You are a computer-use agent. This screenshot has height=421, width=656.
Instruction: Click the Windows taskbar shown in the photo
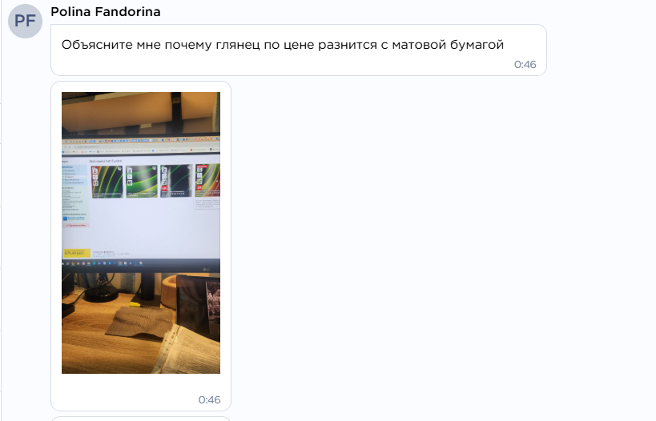point(141,263)
